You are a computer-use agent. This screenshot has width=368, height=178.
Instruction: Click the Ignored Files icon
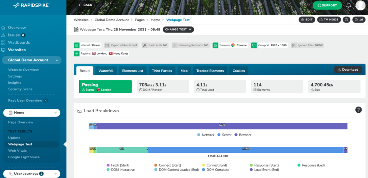(294, 46)
